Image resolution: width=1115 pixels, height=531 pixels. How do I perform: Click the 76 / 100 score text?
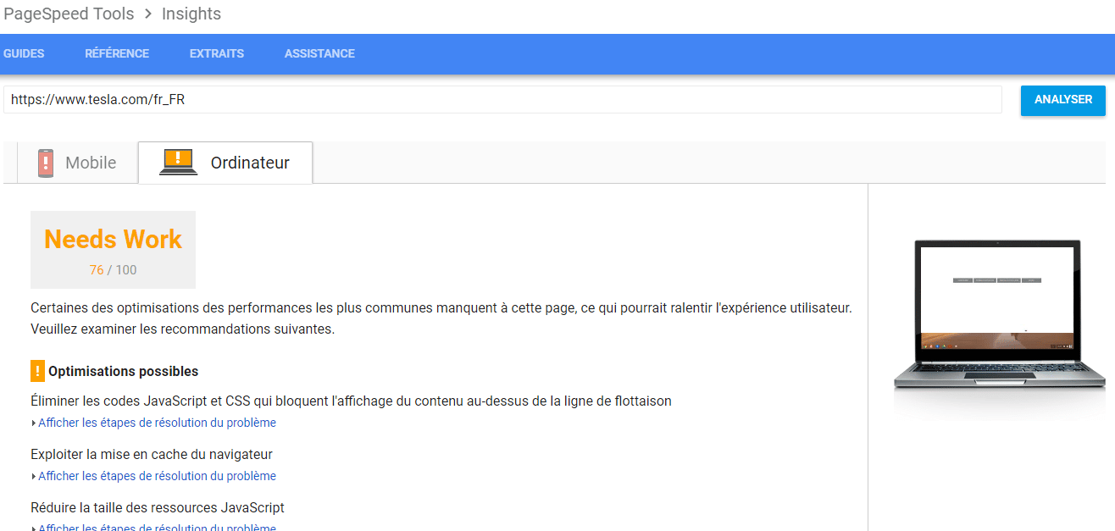pyautogui.click(x=113, y=270)
